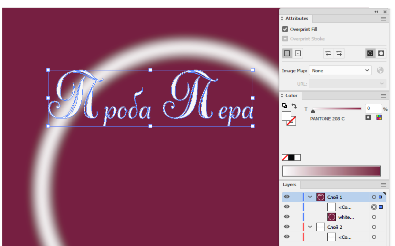Hide the <Co... sublayer in Слой 2
Image resolution: width=395 pixels, height=246 pixels.
pyautogui.click(x=286, y=236)
